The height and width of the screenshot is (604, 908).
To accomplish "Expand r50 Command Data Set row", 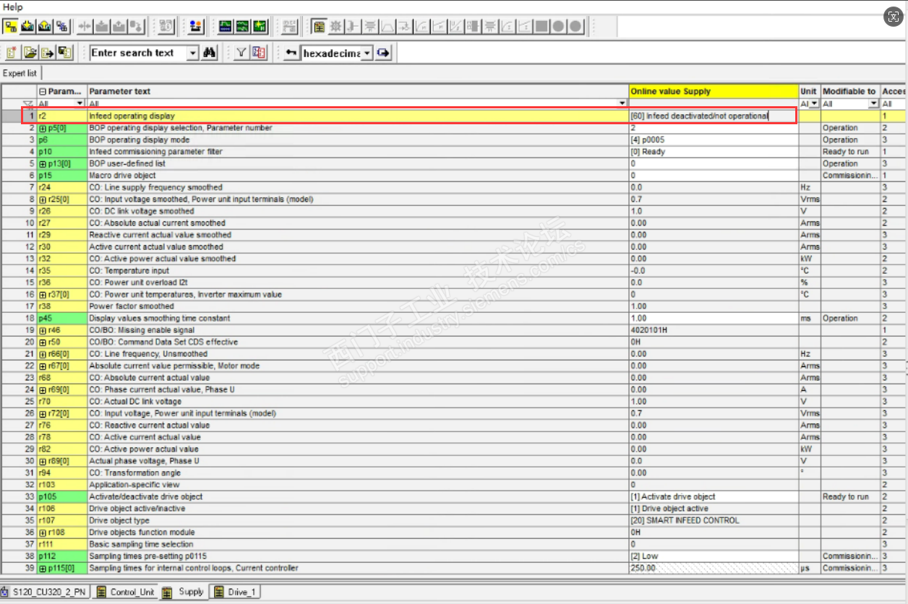I will (x=43, y=342).
